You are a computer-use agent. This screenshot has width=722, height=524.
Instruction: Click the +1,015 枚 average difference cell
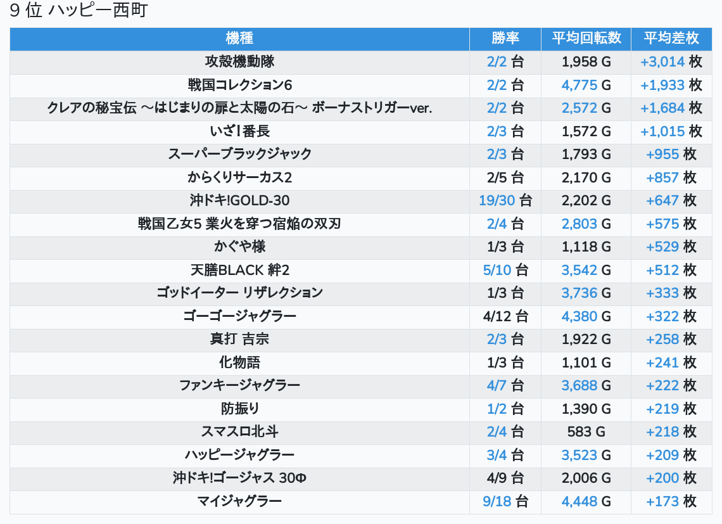pyautogui.click(x=671, y=131)
